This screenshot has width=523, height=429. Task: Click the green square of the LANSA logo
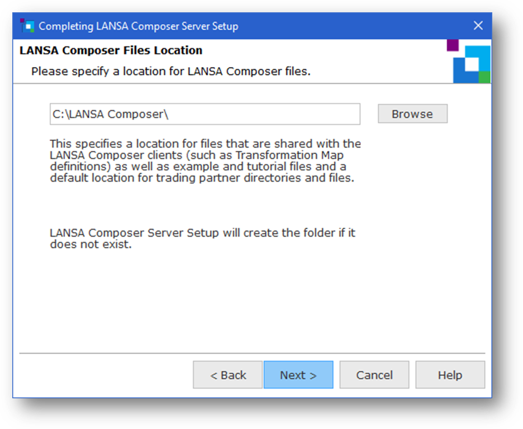click(484, 77)
